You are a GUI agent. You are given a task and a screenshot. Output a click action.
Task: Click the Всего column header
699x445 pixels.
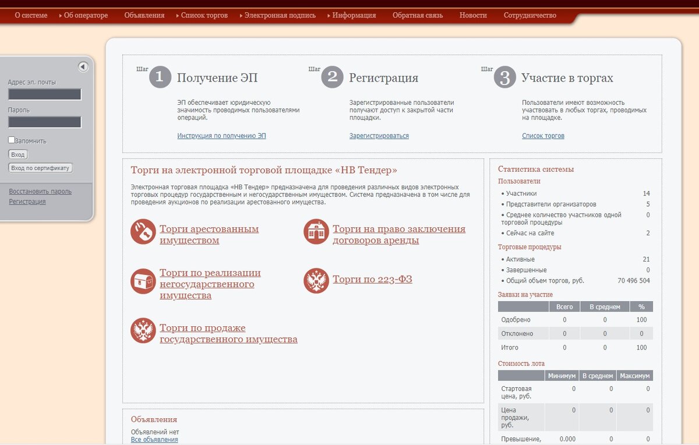(x=564, y=307)
